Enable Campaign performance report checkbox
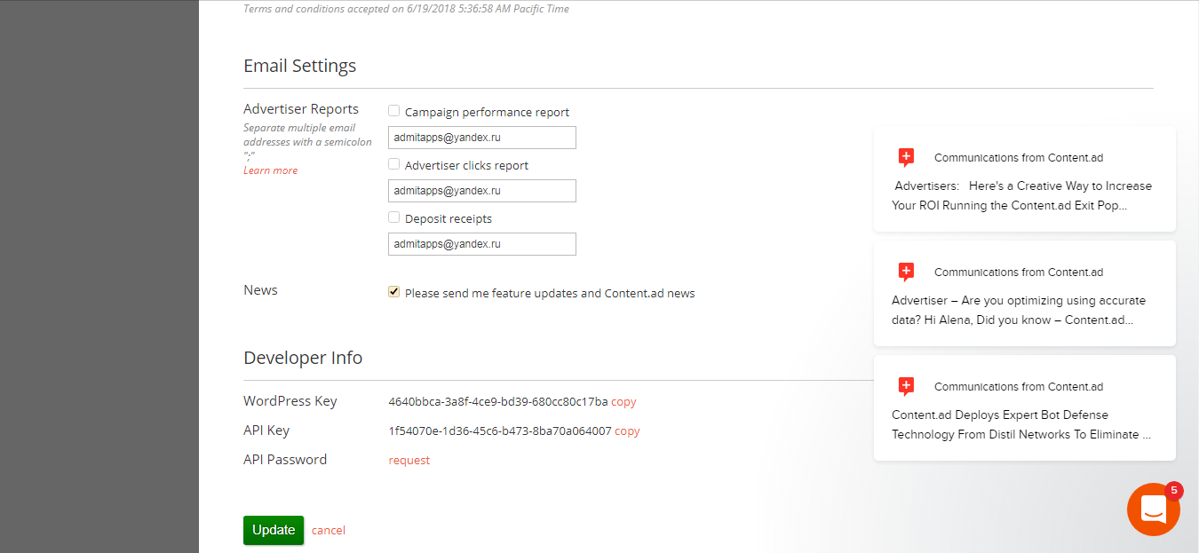This screenshot has height=553, width=1199. (394, 112)
